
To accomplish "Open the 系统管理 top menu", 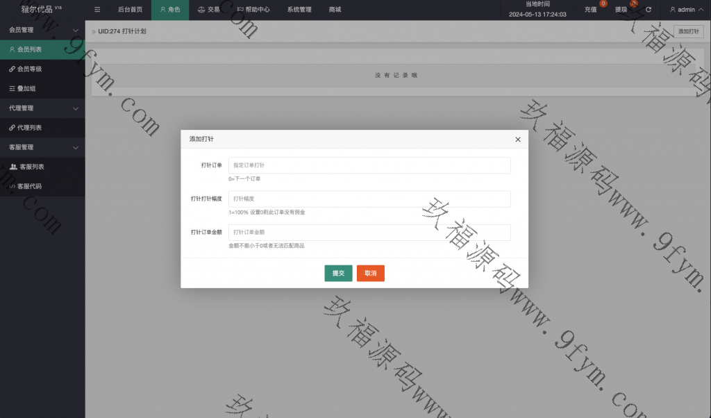I will [299, 10].
